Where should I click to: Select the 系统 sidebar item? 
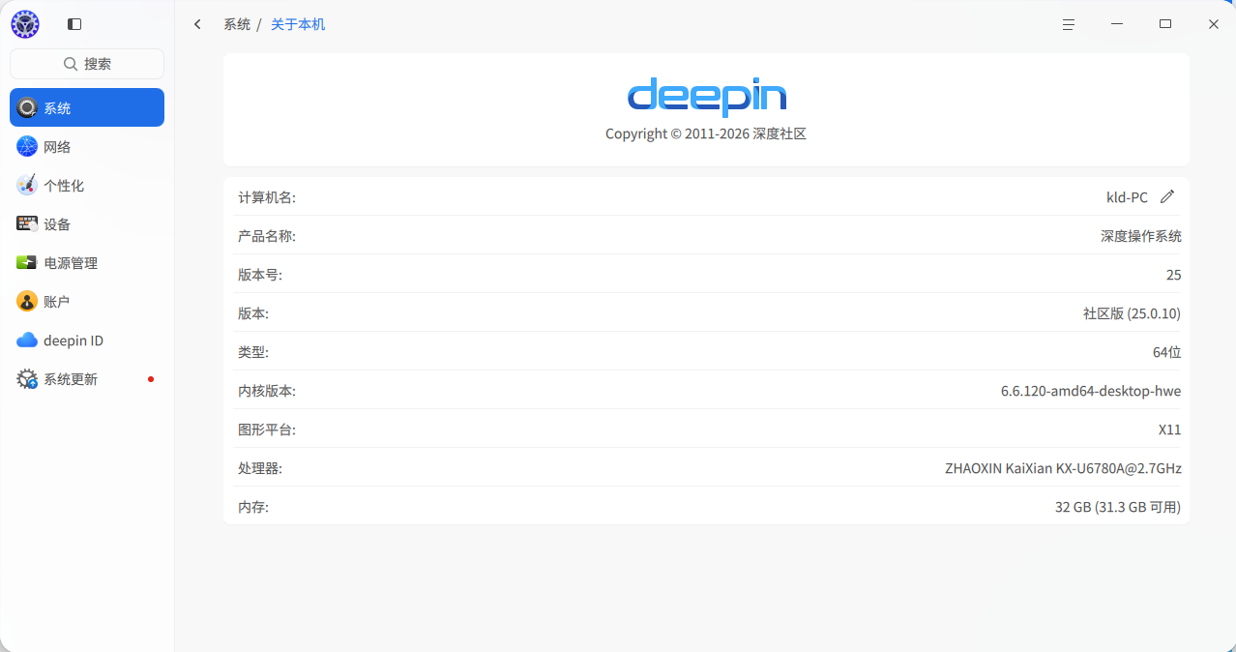tap(87, 107)
